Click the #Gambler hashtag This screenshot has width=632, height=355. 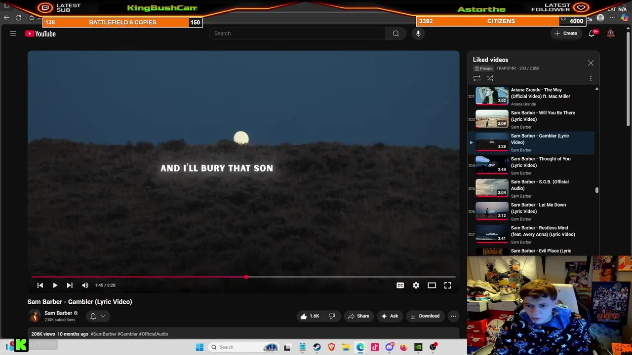pos(127,334)
